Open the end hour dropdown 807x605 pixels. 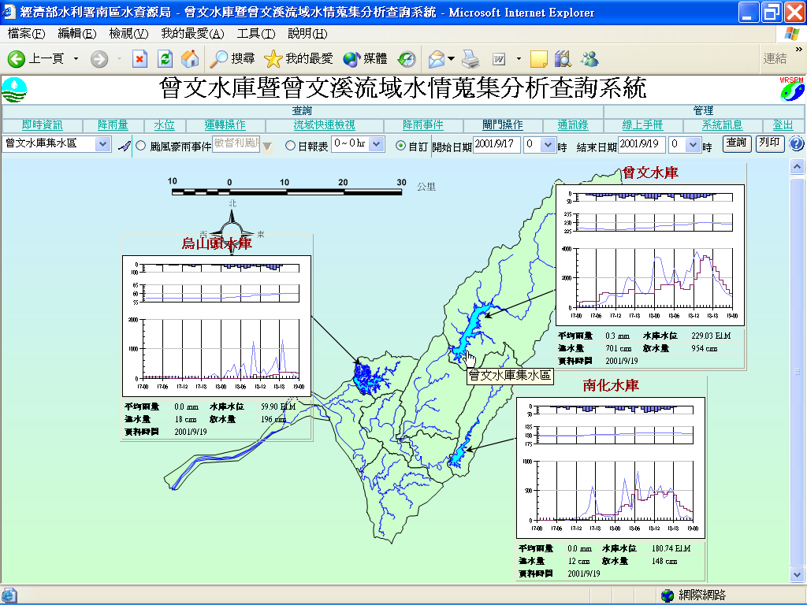click(693, 145)
